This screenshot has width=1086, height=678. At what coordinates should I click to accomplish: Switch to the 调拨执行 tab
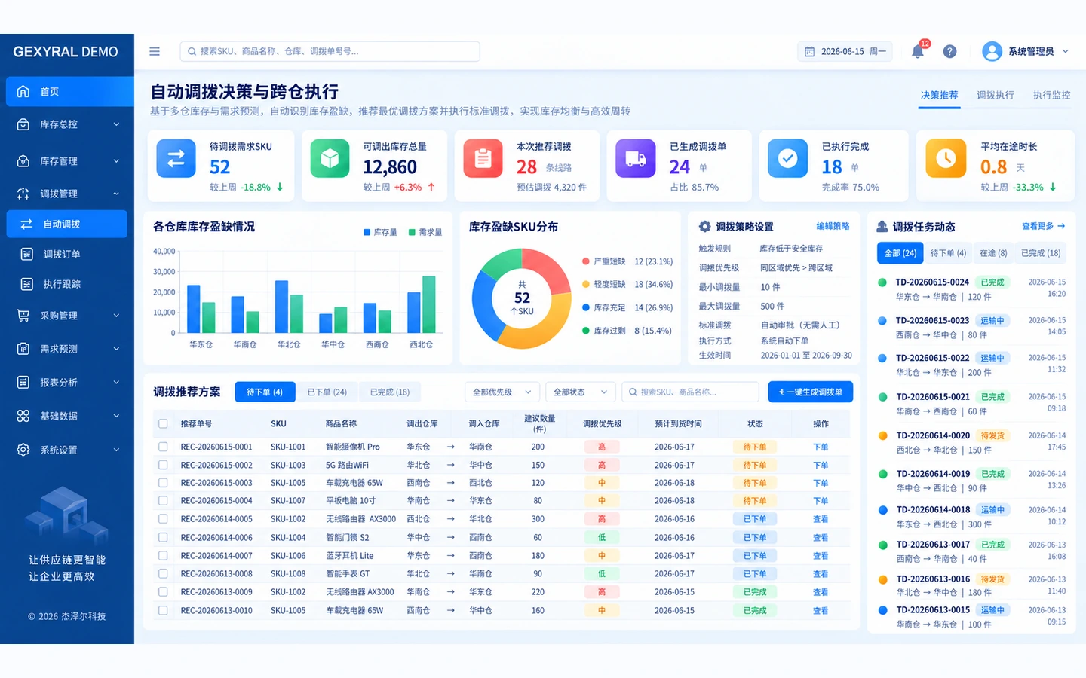(x=995, y=96)
